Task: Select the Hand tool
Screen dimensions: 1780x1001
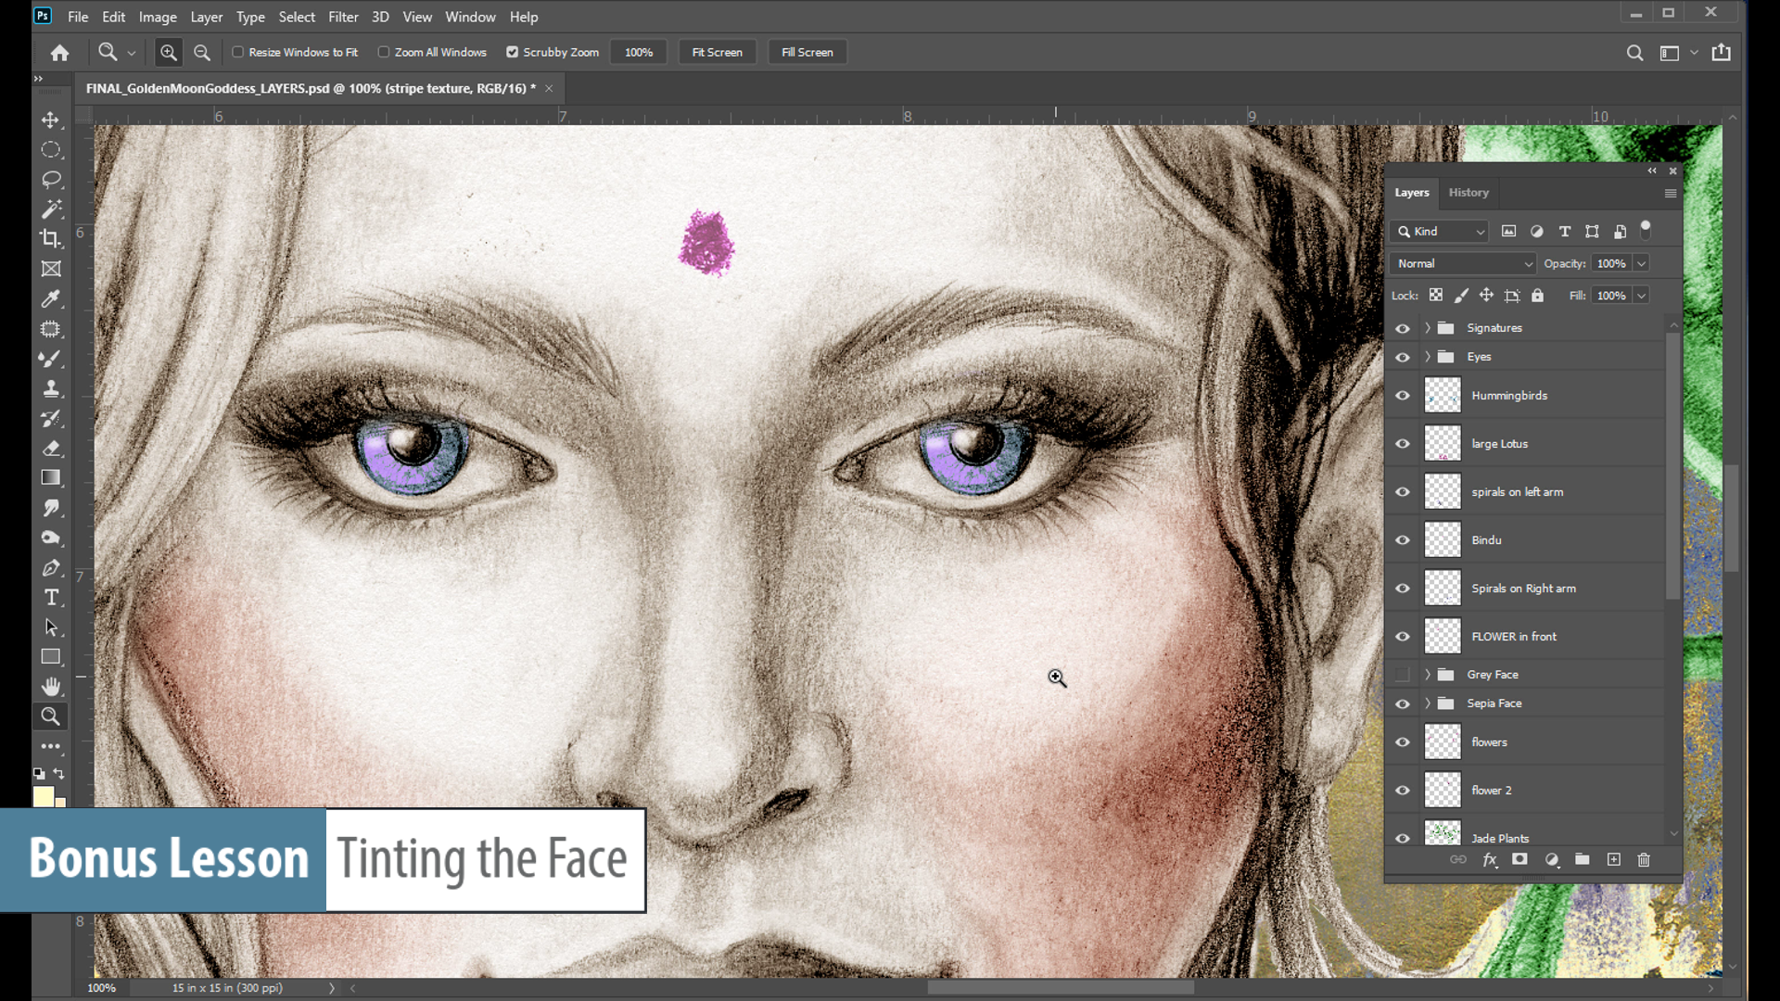Action: (x=51, y=687)
